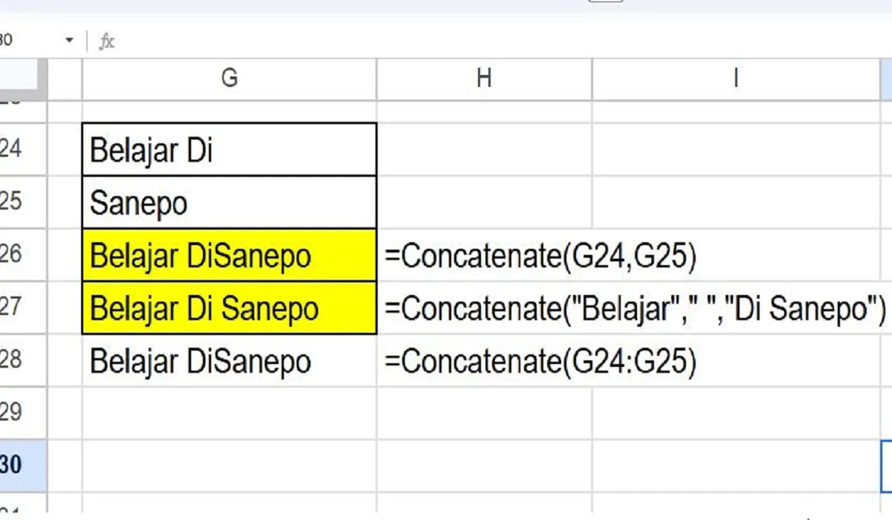
Task: Select column header I
Action: click(x=735, y=77)
